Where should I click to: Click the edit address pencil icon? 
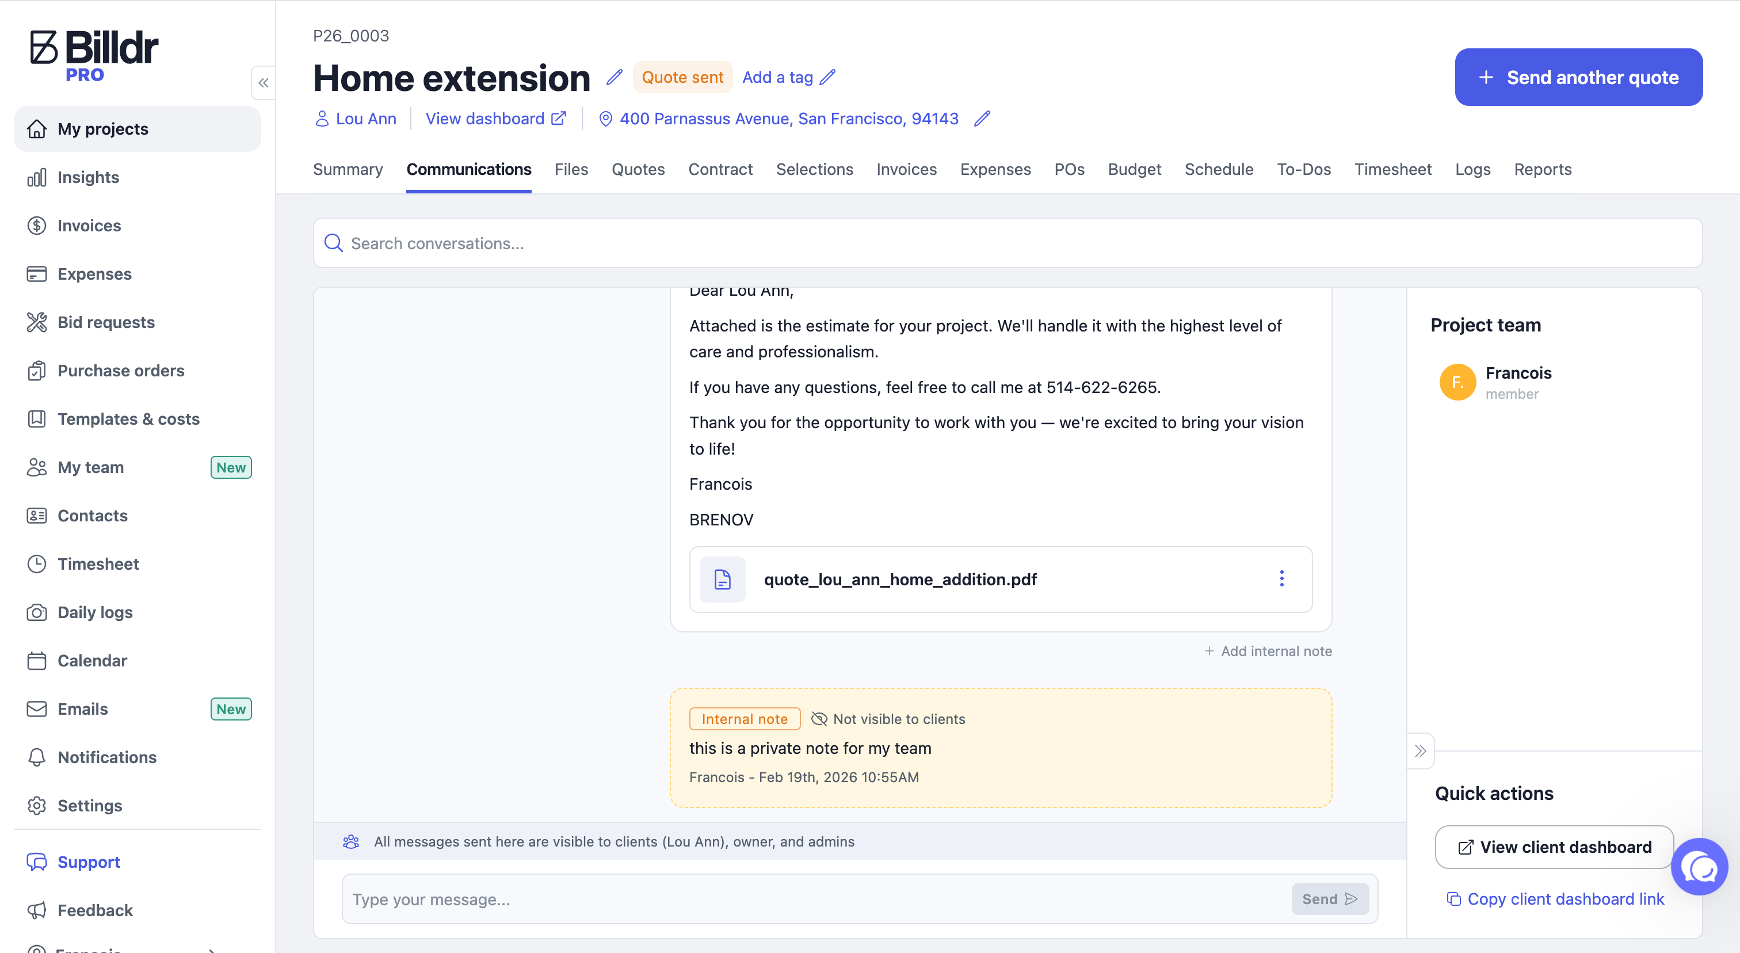click(x=982, y=119)
